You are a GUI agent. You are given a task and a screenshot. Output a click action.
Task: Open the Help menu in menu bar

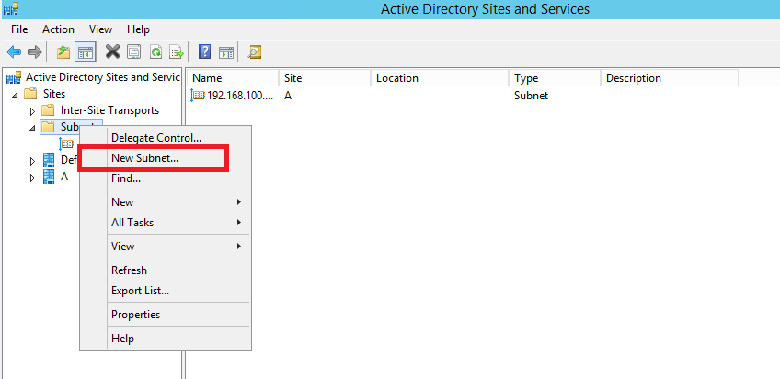[138, 29]
